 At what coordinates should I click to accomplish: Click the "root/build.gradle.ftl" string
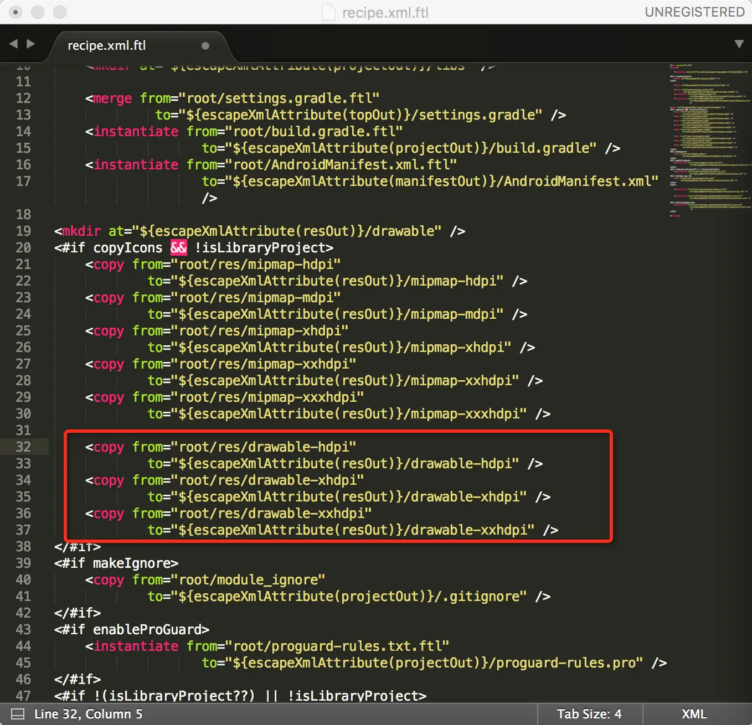[x=314, y=132]
